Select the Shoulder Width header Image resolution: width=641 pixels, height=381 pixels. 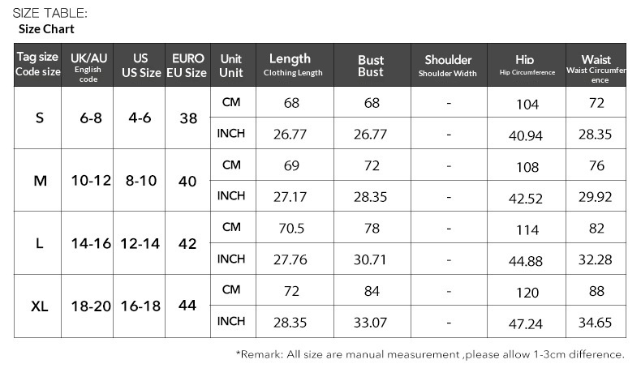point(449,65)
